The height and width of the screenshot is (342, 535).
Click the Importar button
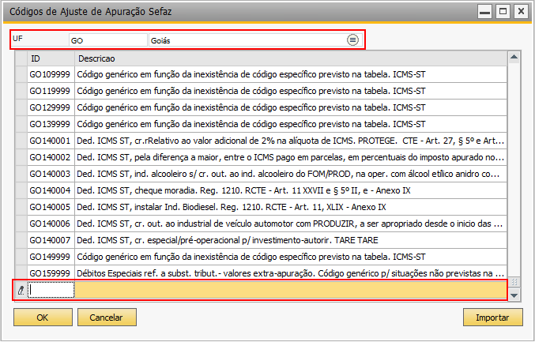pos(492,318)
